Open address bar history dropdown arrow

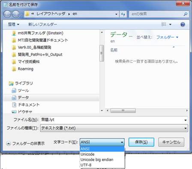(116, 14)
